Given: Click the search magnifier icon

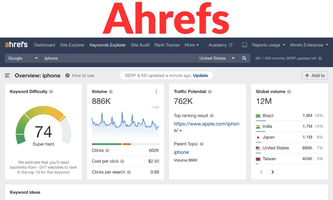Looking at the screenshot, I should tap(244, 58).
